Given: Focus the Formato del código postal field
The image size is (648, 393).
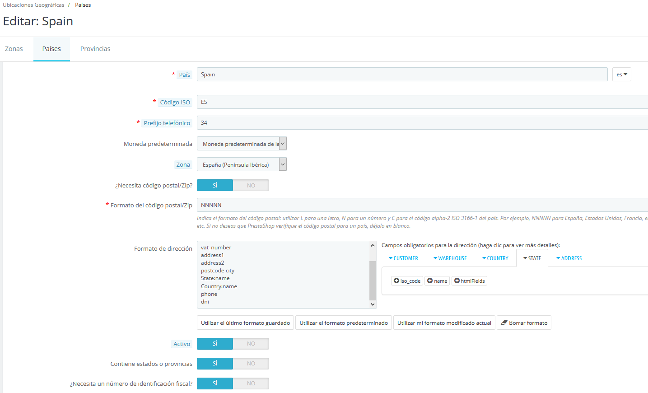Looking at the screenshot, I should [423, 205].
